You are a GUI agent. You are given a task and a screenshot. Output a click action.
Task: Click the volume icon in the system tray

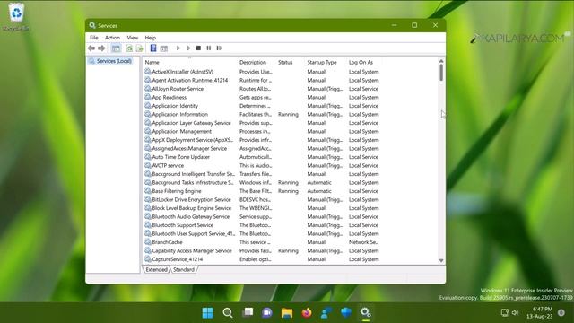point(516,312)
